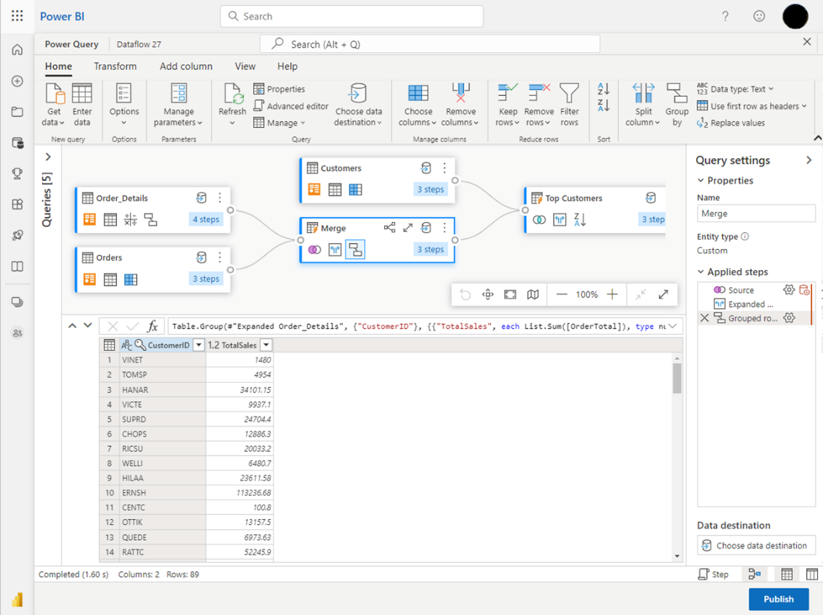Open the help question mark icon
Screen dimensions: 823x615
726,17
